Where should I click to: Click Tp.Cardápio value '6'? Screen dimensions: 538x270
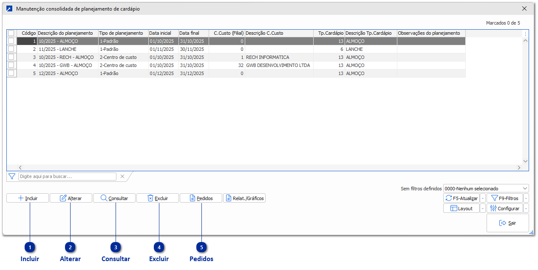pos(329,49)
